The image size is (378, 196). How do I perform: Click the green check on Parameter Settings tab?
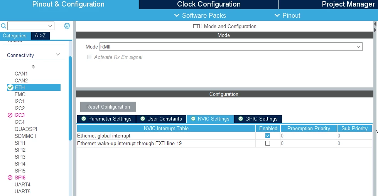pyautogui.click(x=84, y=119)
